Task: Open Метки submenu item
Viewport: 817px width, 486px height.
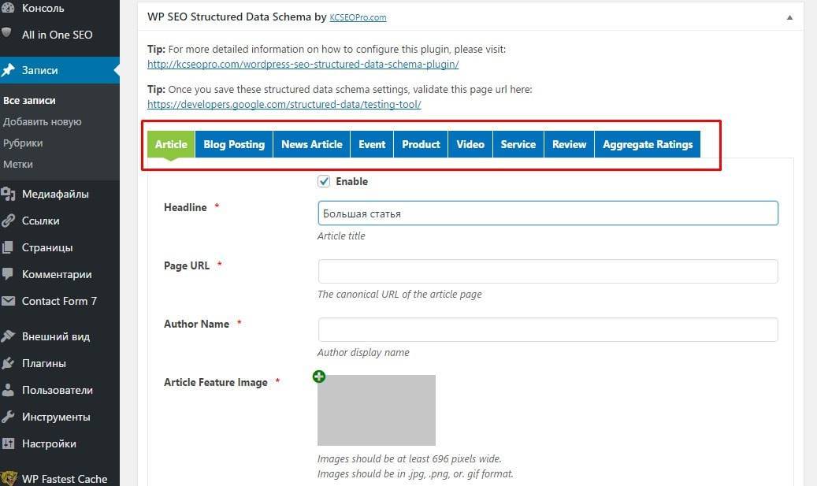Action: coord(17,164)
